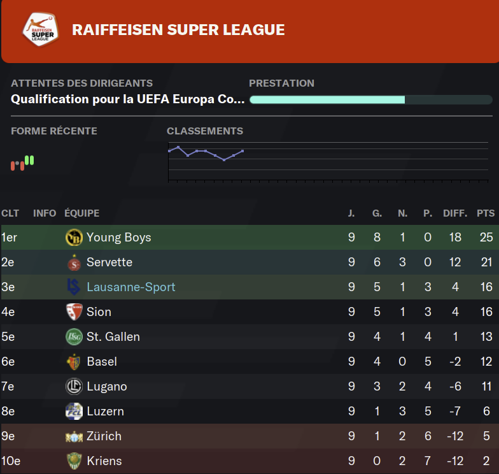This screenshot has width=499, height=474.
Task: Open the Young Boys team name
Action: [x=118, y=238]
